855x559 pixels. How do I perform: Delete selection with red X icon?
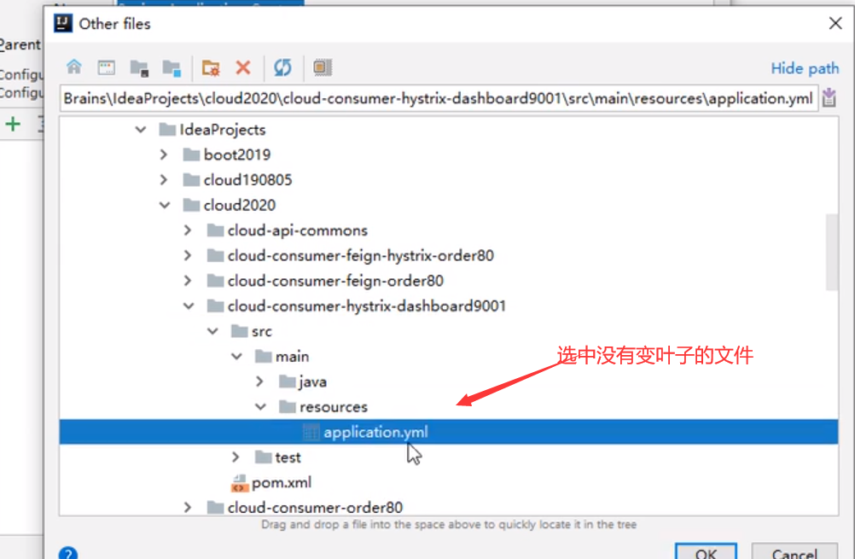(x=243, y=67)
